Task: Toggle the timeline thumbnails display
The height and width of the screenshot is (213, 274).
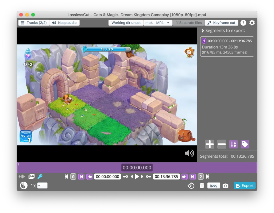Action: click(32, 177)
